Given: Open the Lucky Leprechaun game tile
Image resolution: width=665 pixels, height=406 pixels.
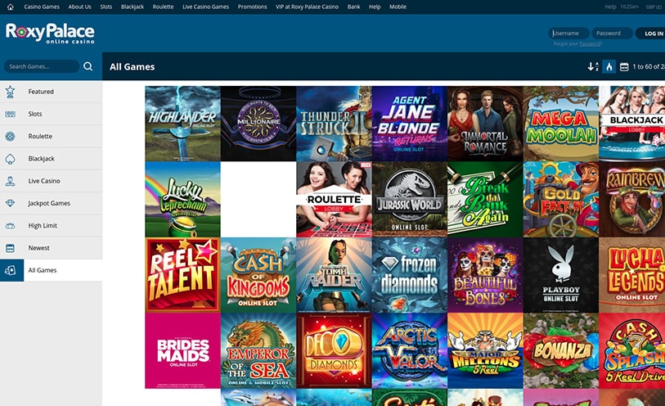Looking at the screenshot, I should 182,200.
